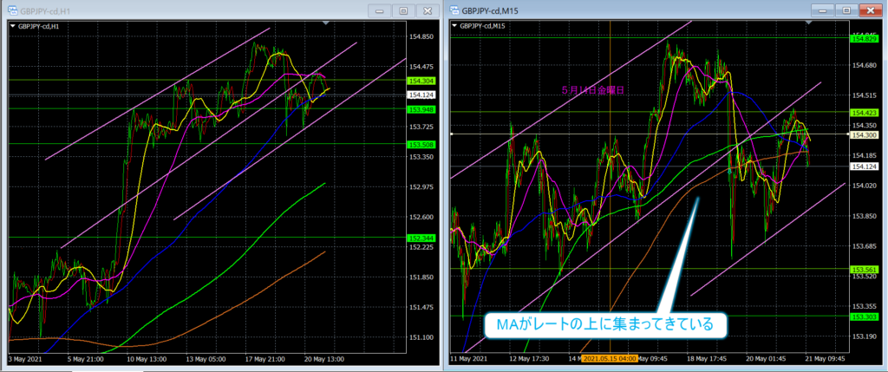888x372 pixels.
Task: Click the gray chart shift marker on the M15 chart
Action: click(x=806, y=24)
